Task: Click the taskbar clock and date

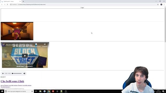Action: click(x=158, y=91)
